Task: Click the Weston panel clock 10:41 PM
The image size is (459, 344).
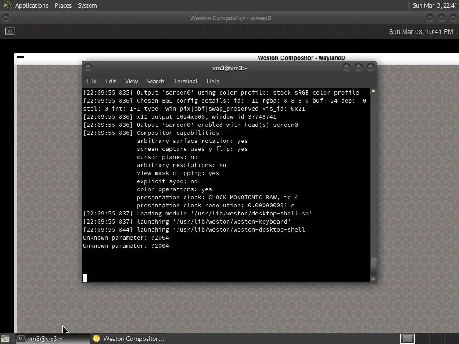Action: [x=421, y=32]
